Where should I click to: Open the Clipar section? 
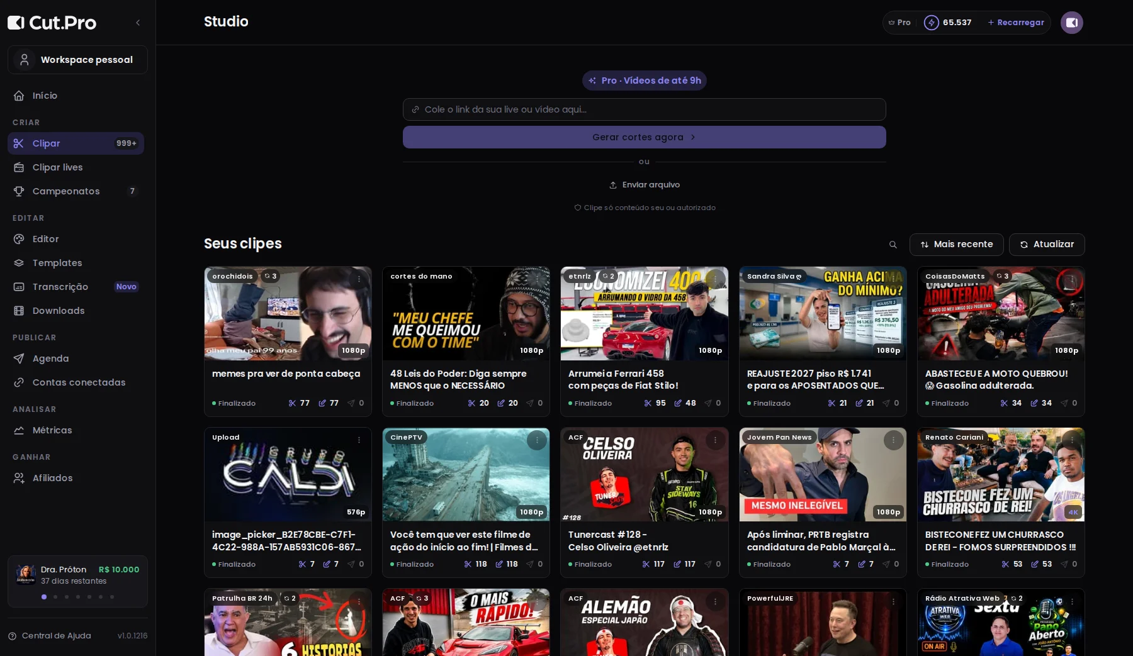[76, 143]
